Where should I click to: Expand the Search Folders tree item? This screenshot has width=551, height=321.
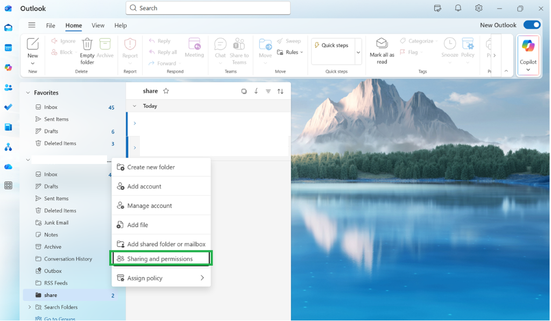[30, 307]
